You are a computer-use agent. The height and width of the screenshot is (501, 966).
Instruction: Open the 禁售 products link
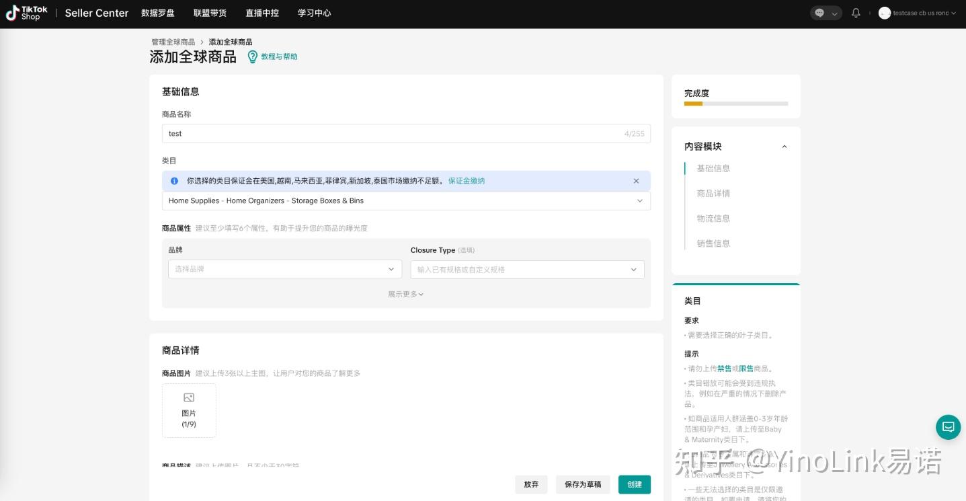point(724,369)
